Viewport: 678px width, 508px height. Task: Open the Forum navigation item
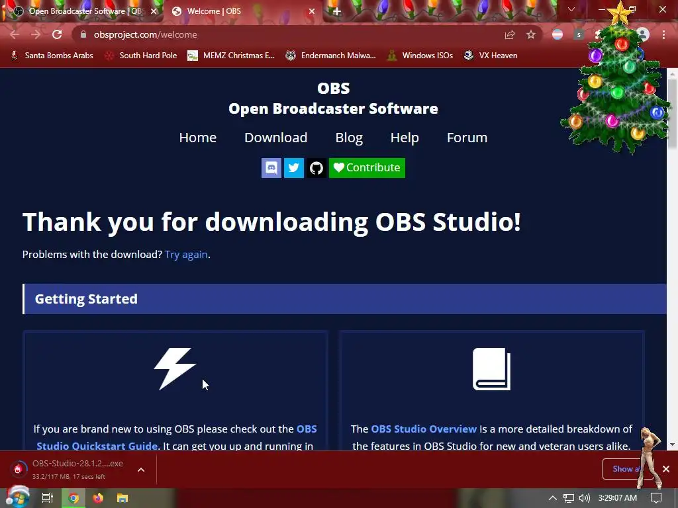point(467,138)
